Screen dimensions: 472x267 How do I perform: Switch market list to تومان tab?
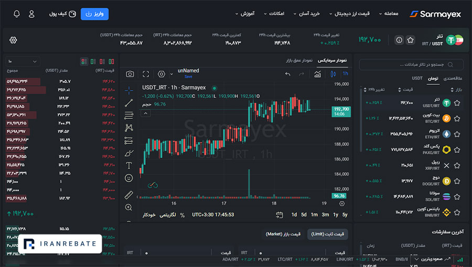[433, 79]
